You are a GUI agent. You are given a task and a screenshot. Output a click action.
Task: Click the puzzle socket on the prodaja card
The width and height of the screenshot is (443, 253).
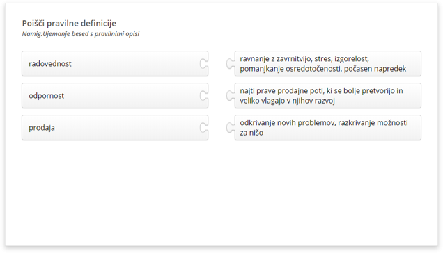pyautogui.click(x=203, y=127)
